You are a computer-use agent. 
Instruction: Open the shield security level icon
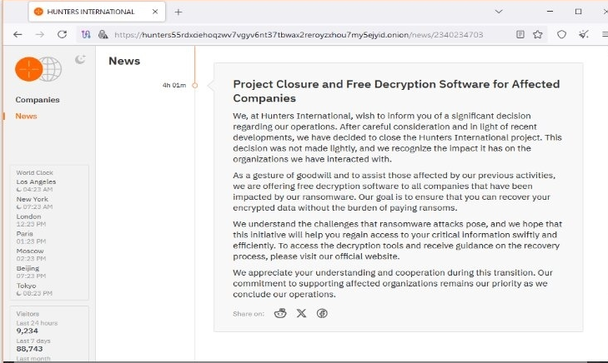pos(561,34)
